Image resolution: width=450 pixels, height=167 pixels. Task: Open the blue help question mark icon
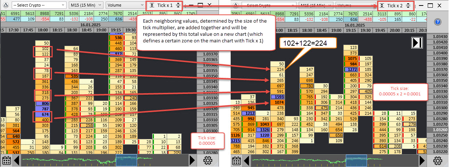click(438, 22)
